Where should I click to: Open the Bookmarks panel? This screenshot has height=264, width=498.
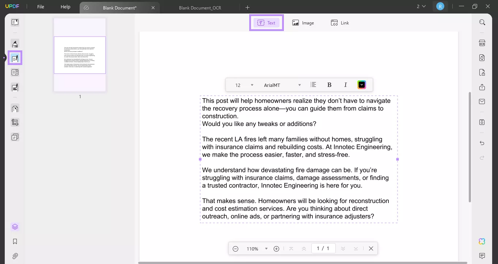click(x=15, y=241)
